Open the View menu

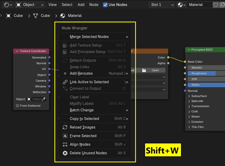pos(53,5)
